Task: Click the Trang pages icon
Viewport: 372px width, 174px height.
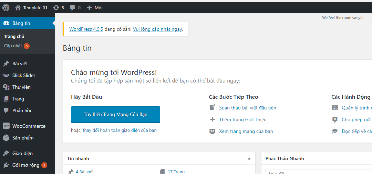Action: tap(6, 99)
